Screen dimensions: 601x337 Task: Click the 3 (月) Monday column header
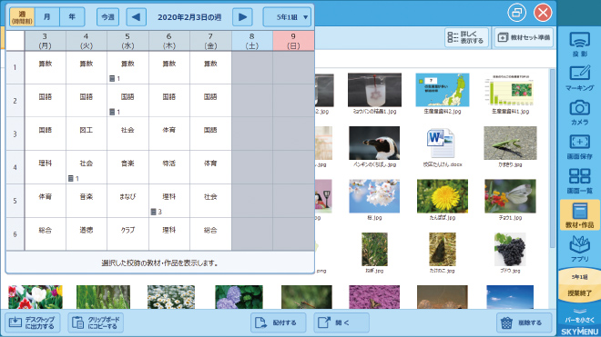point(46,41)
